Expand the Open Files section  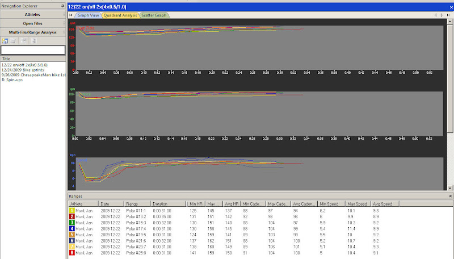click(x=32, y=23)
